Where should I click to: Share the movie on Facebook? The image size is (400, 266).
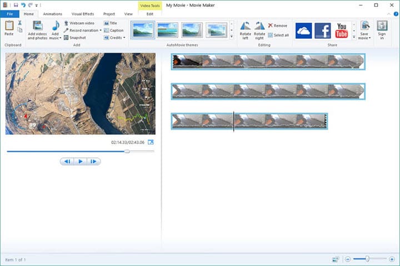[x=322, y=30]
